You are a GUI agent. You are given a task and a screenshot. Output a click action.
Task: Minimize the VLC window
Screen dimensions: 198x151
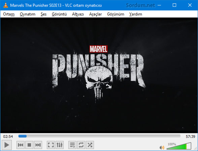click(x=159, y=5)
